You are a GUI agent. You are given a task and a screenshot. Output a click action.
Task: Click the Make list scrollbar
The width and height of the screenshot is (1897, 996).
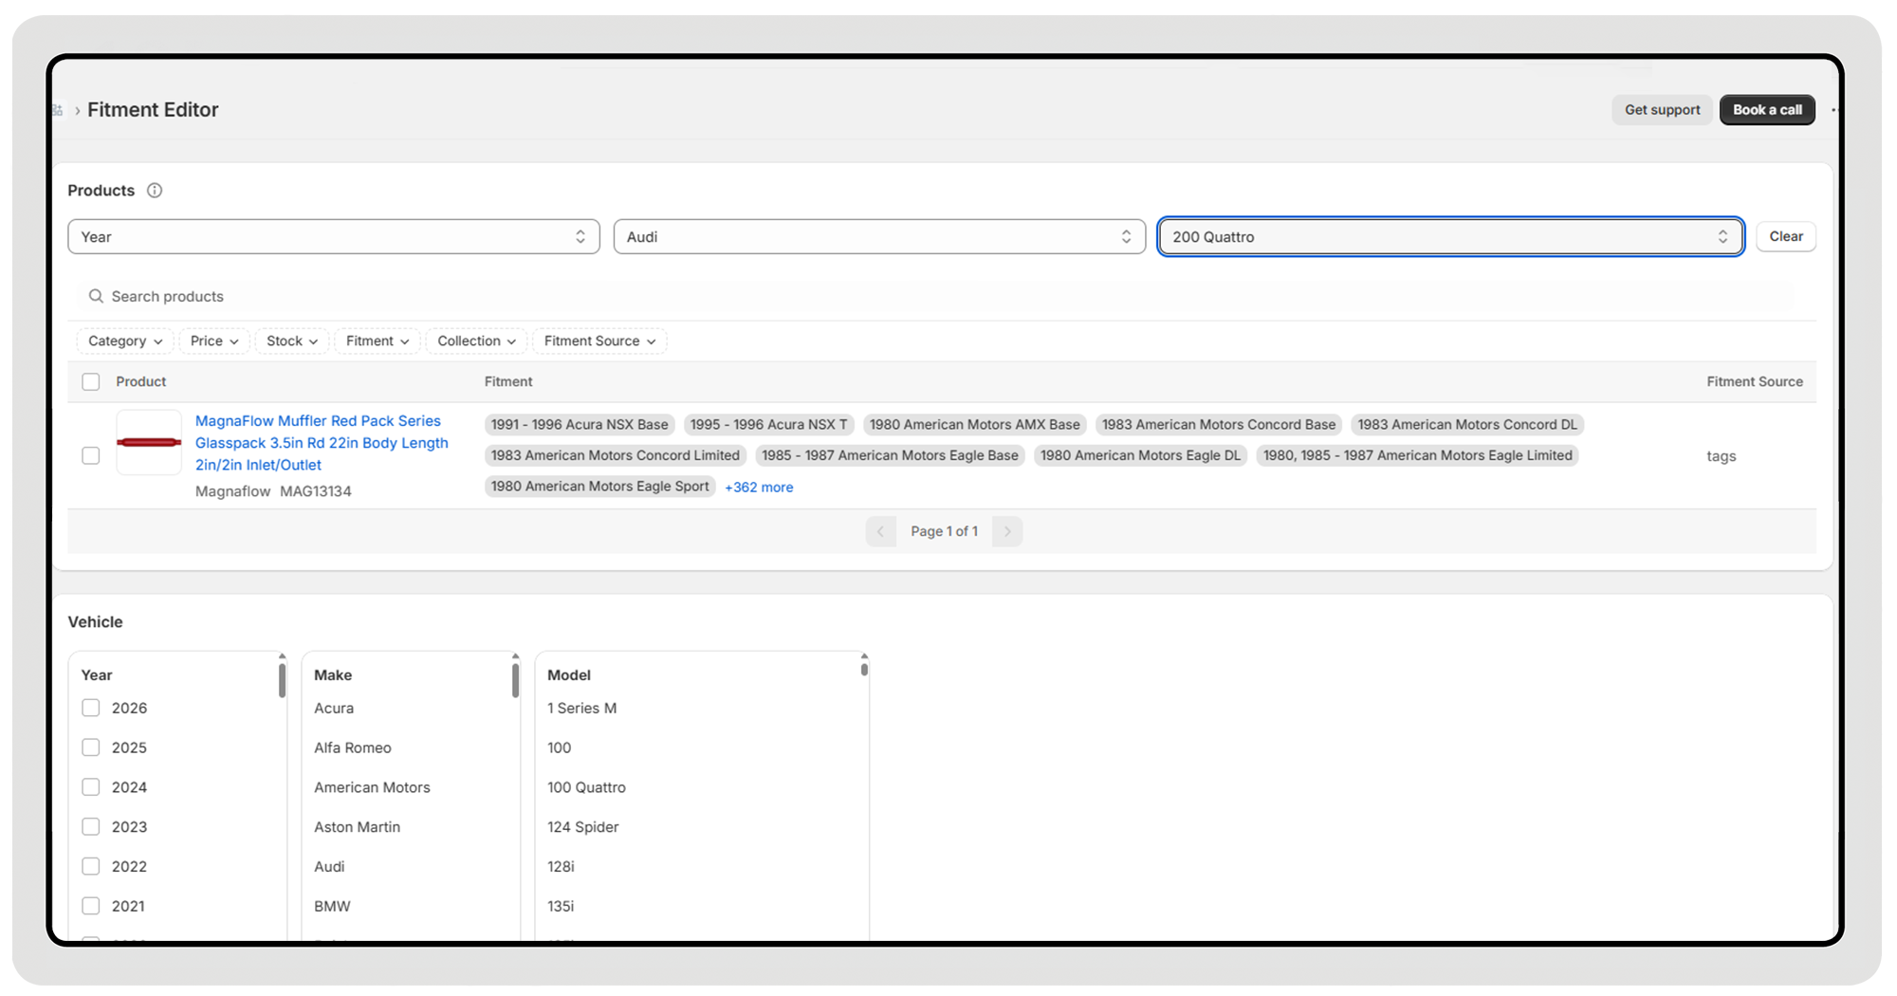(x=515, y=679)
